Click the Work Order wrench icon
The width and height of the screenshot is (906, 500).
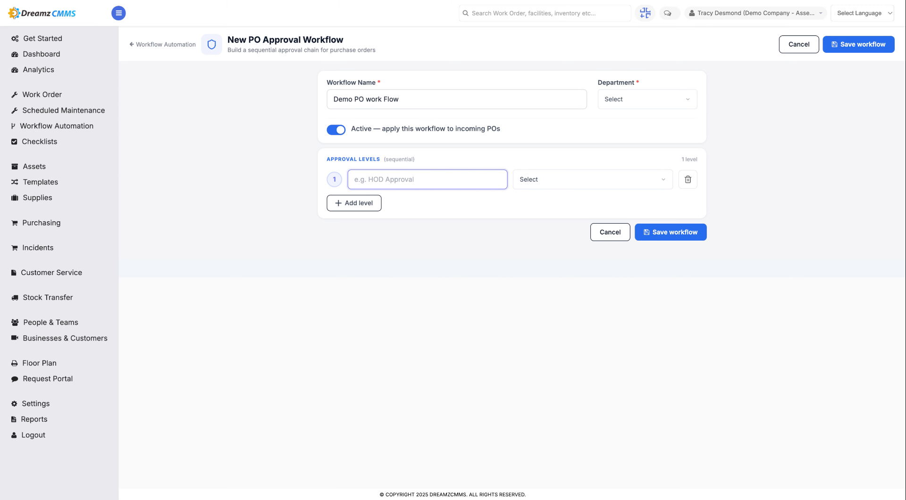14,95
